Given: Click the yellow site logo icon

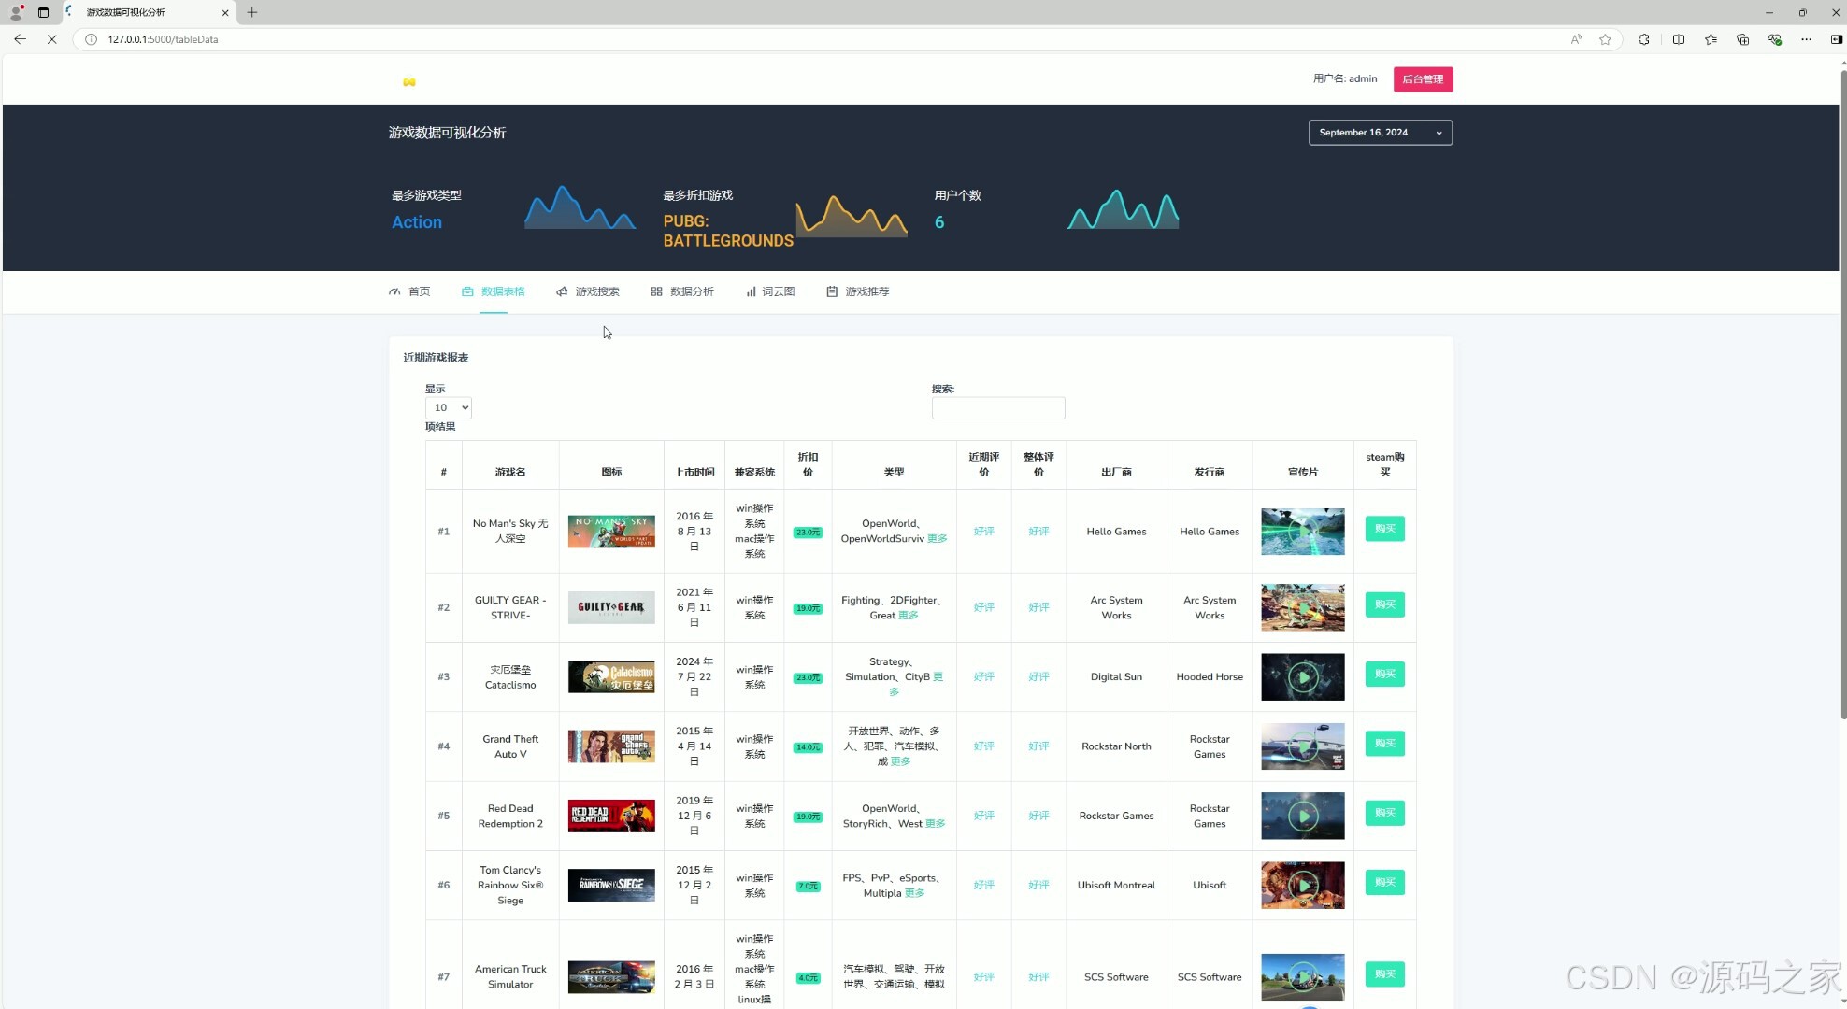Looking at the screenshot, I should [409, 82].
